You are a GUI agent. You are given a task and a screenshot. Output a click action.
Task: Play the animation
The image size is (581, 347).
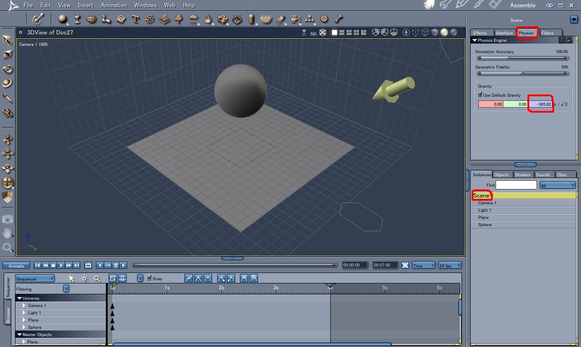[61, 265]
